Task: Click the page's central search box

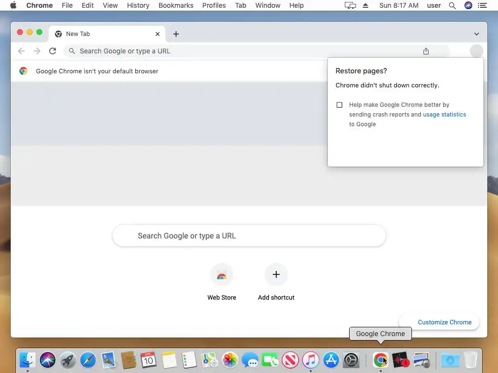Action: (249, 236)
